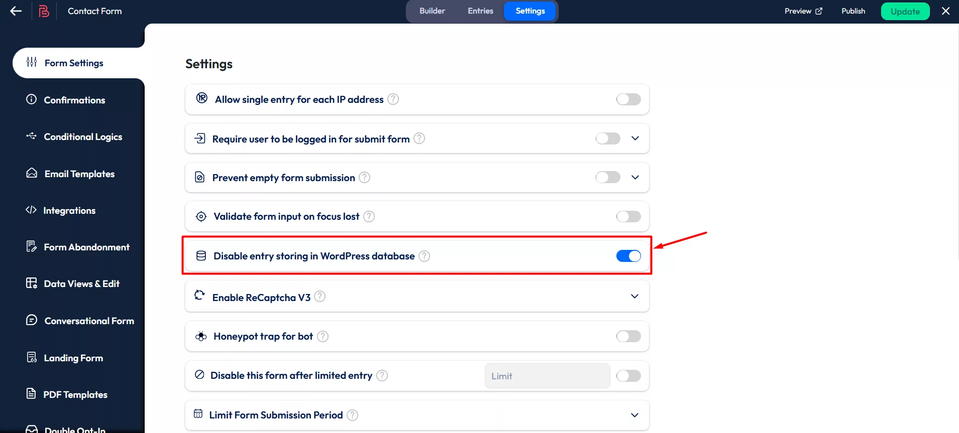Switch to the Entries tab
This screenshot has height=433, width=959.
click(x=480, y=11)
